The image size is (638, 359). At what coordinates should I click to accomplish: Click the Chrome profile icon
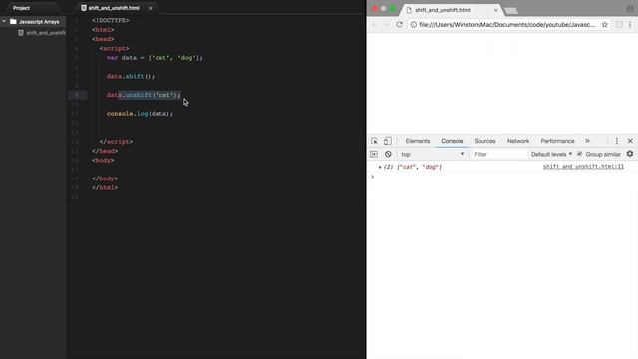(x=629, y=8)
